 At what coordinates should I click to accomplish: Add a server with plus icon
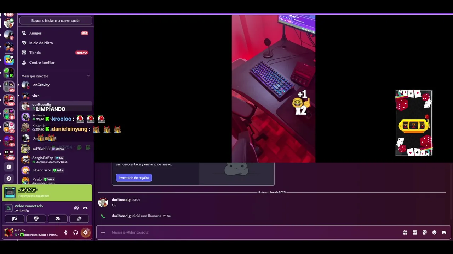[x=9, y=167]
